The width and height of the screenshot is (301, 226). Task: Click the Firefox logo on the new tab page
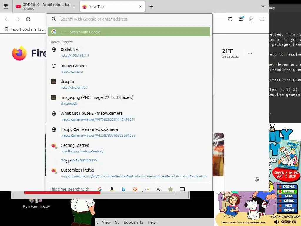[x=19, y=53]
